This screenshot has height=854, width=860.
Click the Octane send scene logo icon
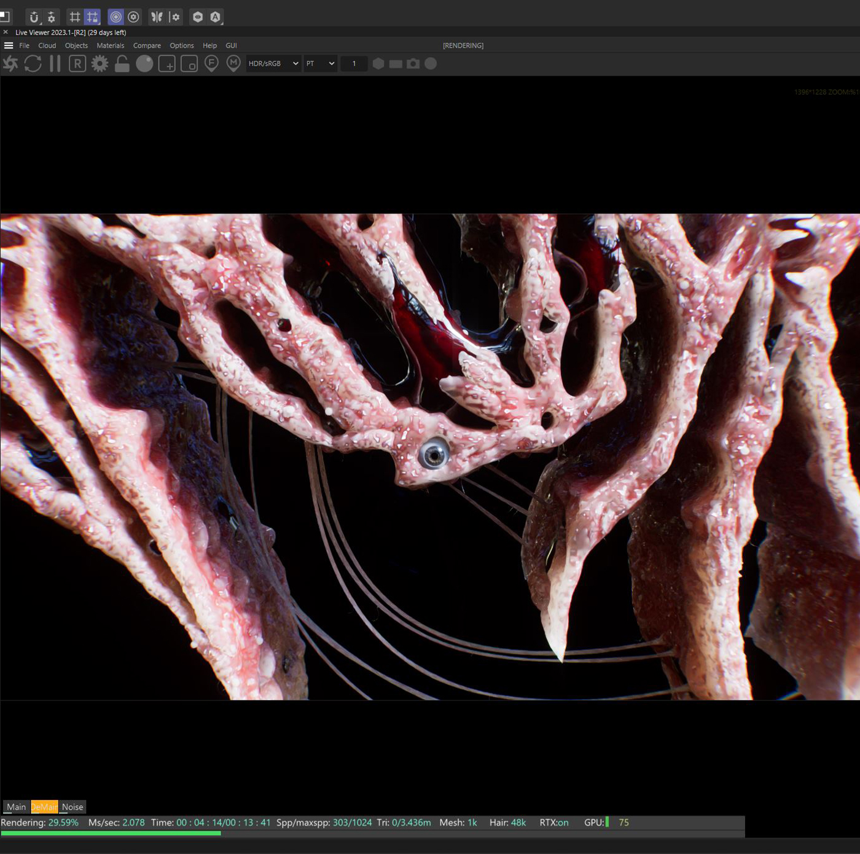[10, 63]
